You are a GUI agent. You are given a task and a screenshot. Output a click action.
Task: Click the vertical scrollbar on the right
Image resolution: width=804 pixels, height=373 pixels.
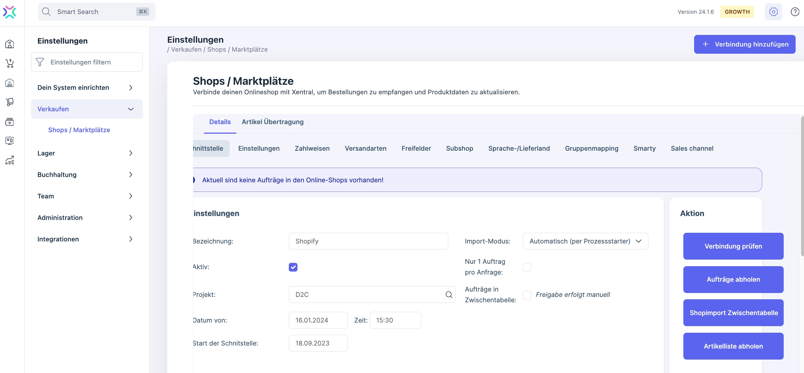pyautogui.click(x=802, y=186)
